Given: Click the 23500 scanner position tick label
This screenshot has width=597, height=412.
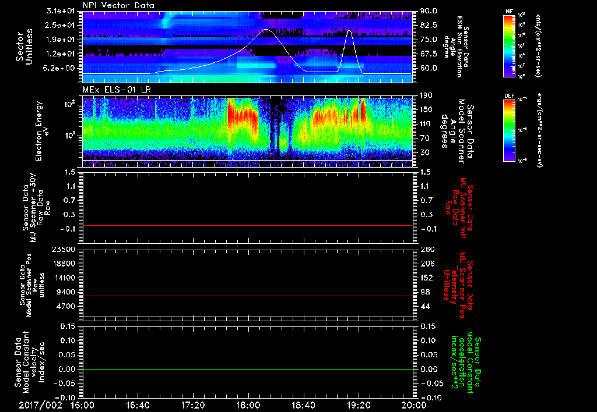Looking at the screenshot, I should 64,250.
